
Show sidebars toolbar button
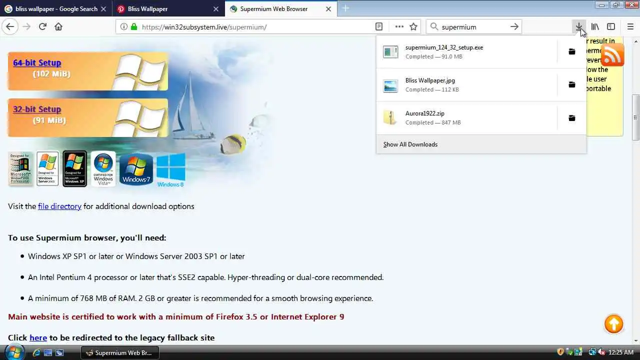pyautogui.click(x=611, y=26)
